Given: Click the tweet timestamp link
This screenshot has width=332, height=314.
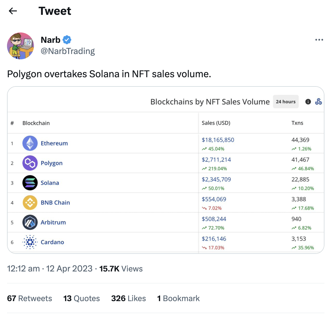Looking at the screenshot, I should (49, 268).
